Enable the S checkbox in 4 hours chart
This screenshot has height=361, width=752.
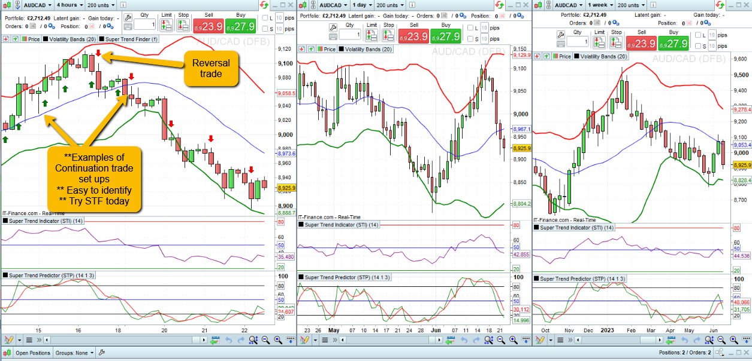click(x=265, y=27)
